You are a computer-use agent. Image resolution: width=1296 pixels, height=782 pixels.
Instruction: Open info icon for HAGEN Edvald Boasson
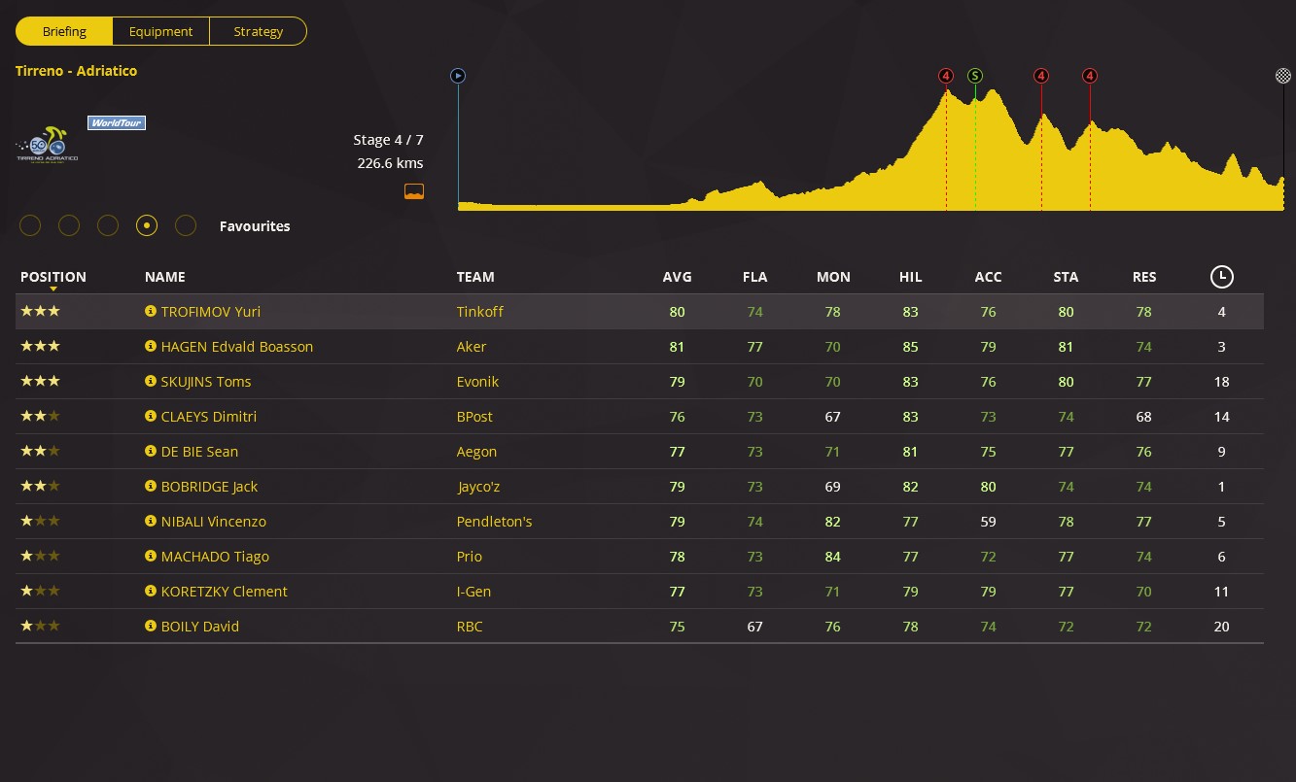click(151, 347)
